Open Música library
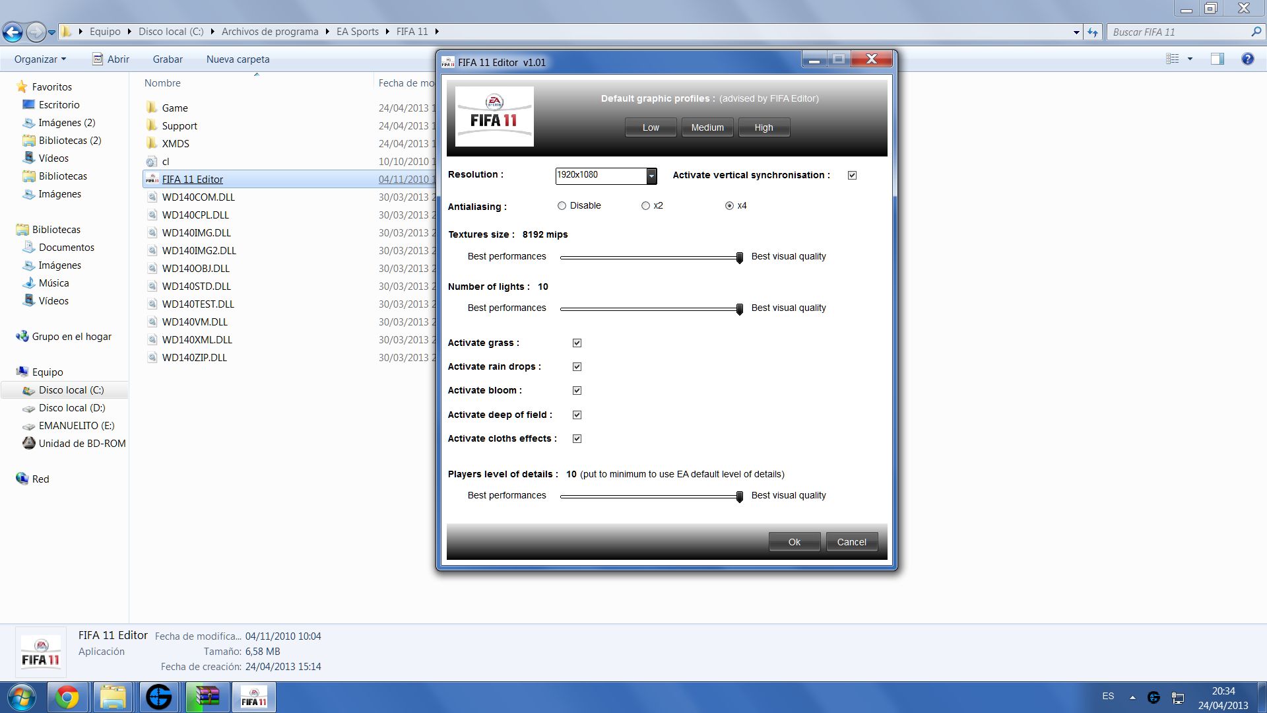1267x713 pixels. pyautogui.click(x=53, y=283)
